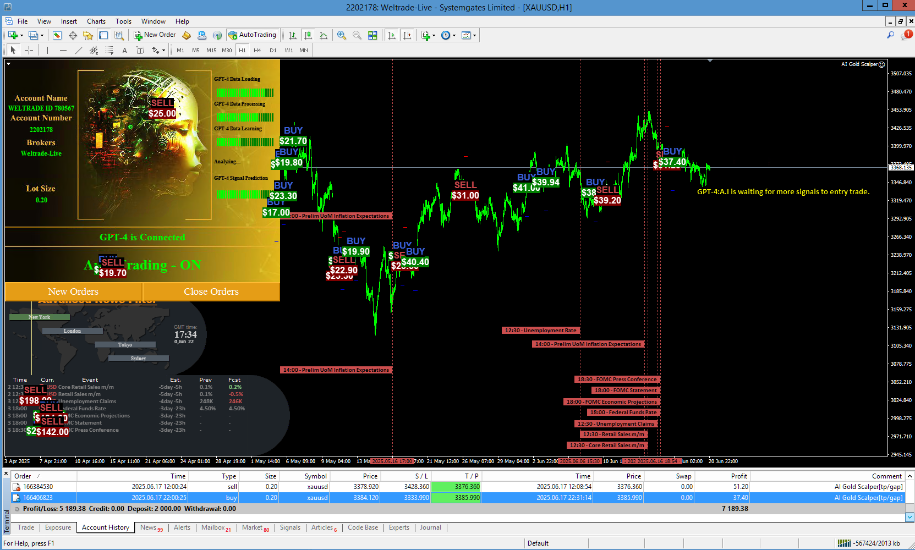The width and height of the screenshot is (915, 550).
Task: Open the View menu
Action: pos(44,21)
